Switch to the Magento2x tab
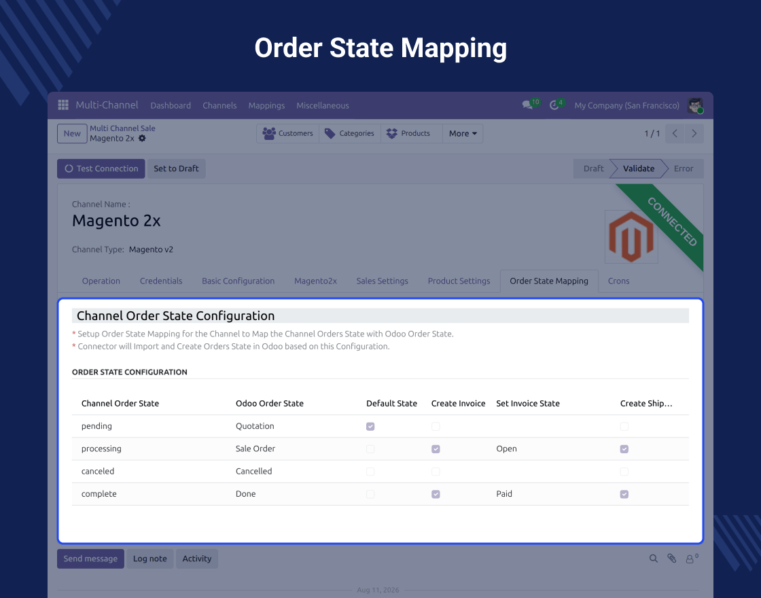 click(315, 281)
